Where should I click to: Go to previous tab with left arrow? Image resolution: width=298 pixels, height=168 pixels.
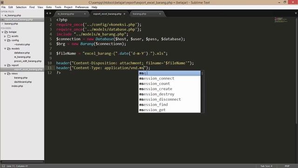tap(47, 14)
